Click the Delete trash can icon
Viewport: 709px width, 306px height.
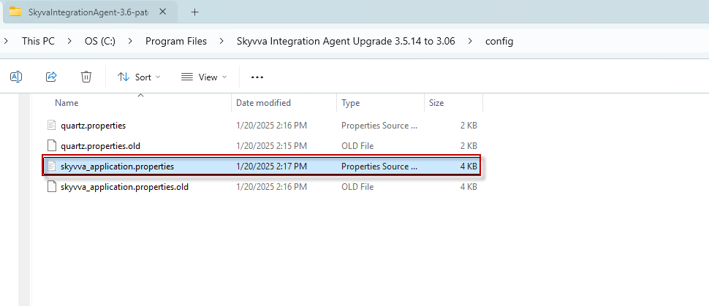[86, 77]
